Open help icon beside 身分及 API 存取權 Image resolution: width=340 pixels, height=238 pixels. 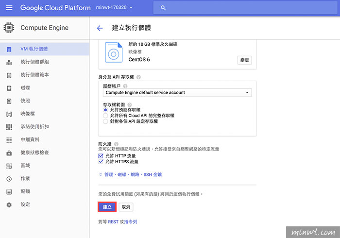(x=138, y=77)
